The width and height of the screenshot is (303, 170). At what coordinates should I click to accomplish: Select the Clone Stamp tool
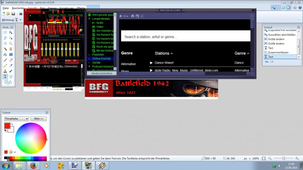[x=5, y=71]
